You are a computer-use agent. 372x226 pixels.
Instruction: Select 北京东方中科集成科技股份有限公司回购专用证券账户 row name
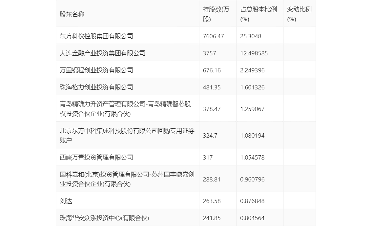tap(127, 136)
